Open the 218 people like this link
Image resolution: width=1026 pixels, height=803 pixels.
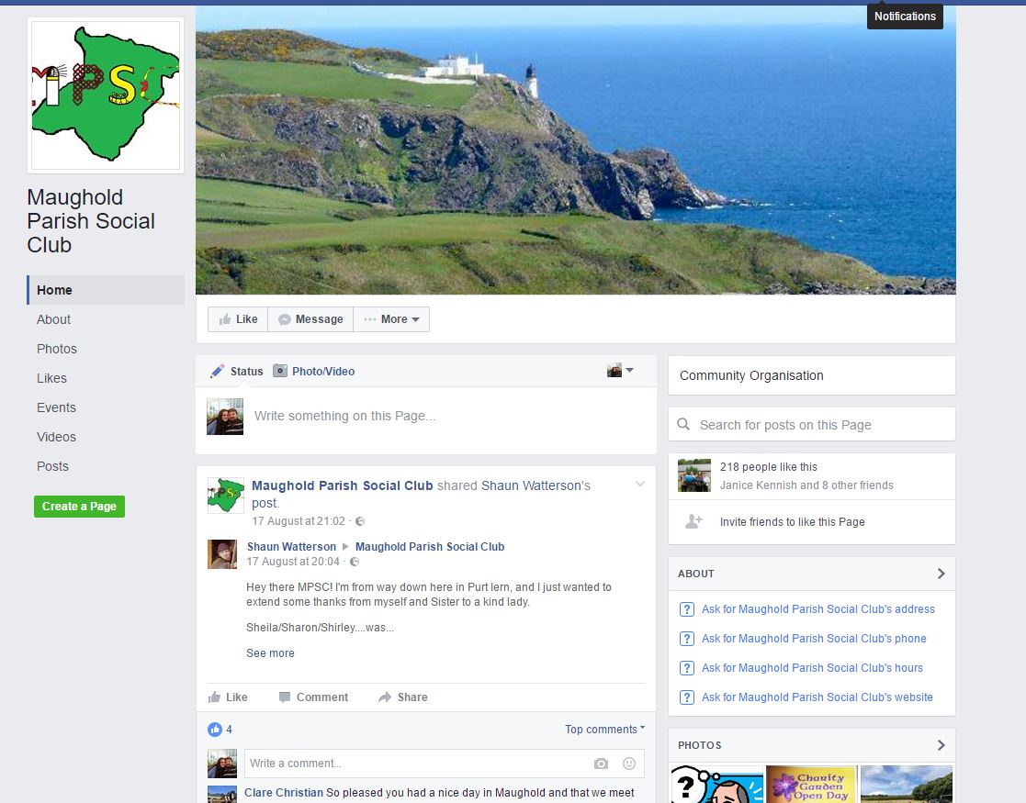[768, 467]
